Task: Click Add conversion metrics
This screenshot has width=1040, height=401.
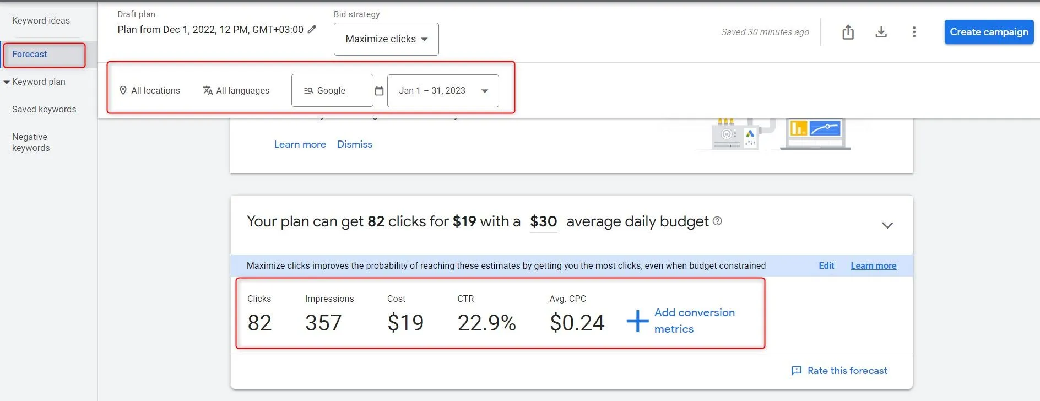Action: coord(695,321)
